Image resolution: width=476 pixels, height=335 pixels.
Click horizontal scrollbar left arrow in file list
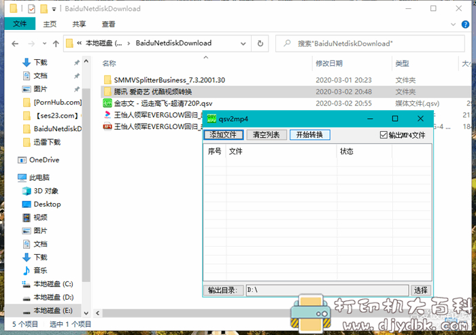98,313
